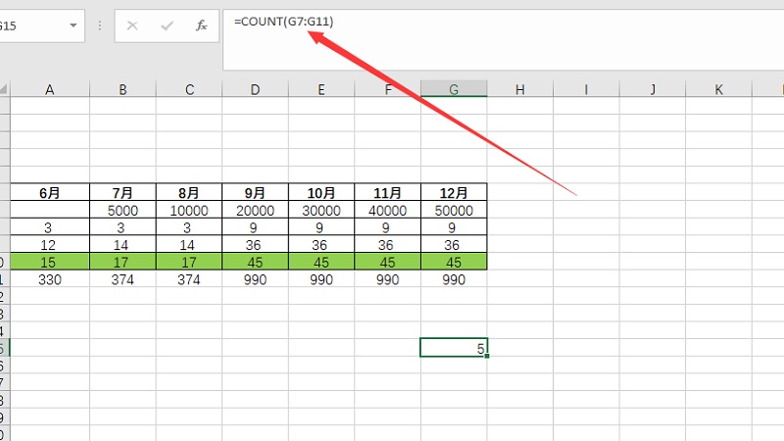Screen dimensions: 784x441
Task: Select the cell containing 20000
Action: tap(255, 211)
